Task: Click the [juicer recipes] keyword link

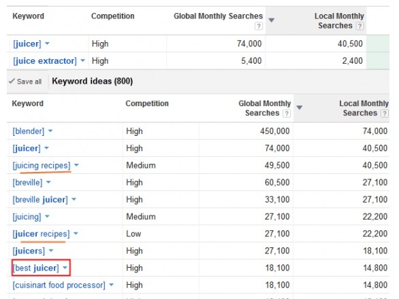Action: click(41, 234)
